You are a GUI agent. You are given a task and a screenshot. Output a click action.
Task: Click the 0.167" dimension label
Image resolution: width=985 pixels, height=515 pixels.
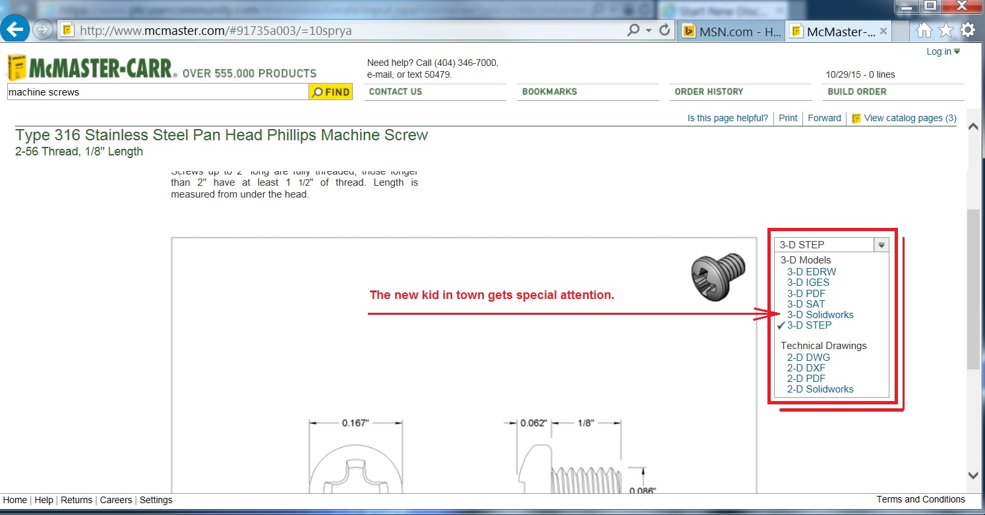355,423
